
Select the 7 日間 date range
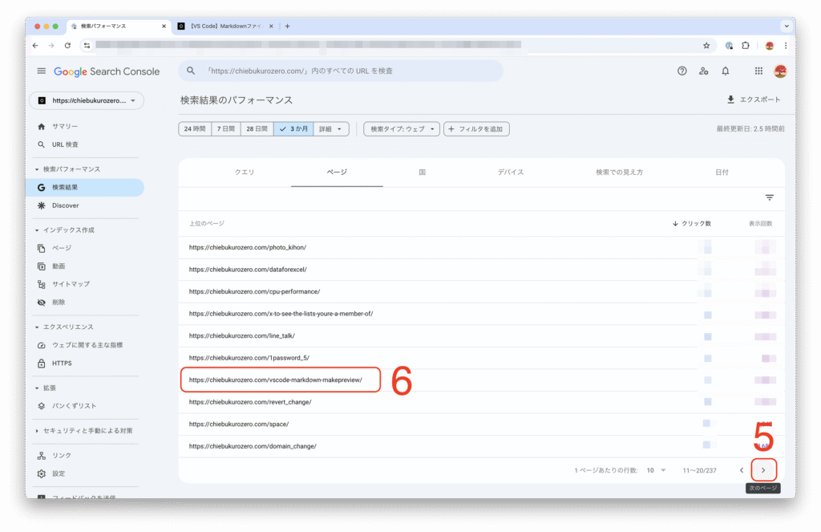coord(226,129)
